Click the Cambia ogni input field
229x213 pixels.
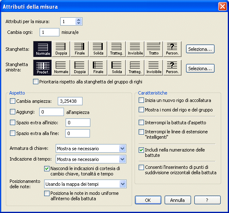coord(50,32)
